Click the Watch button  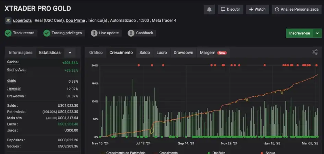tap(257, 9)
